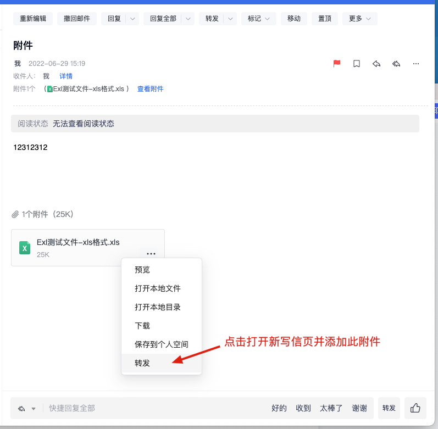Screen dimensions: 438x429
Task: Click the reply-all double arrow icon
Action: tap(396, 64)
